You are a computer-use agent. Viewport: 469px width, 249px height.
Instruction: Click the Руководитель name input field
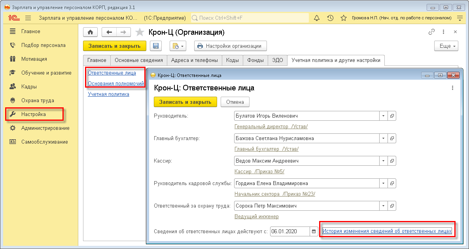coord(306,116)
